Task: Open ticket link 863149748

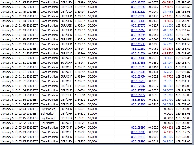Action: click(x=138, y=44)
